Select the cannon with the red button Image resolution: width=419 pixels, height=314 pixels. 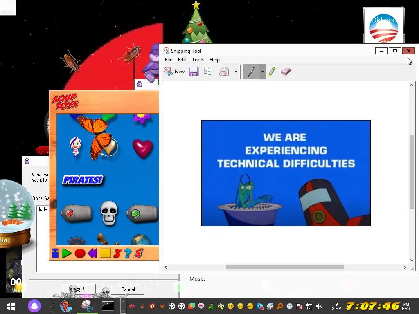point(77,213)
